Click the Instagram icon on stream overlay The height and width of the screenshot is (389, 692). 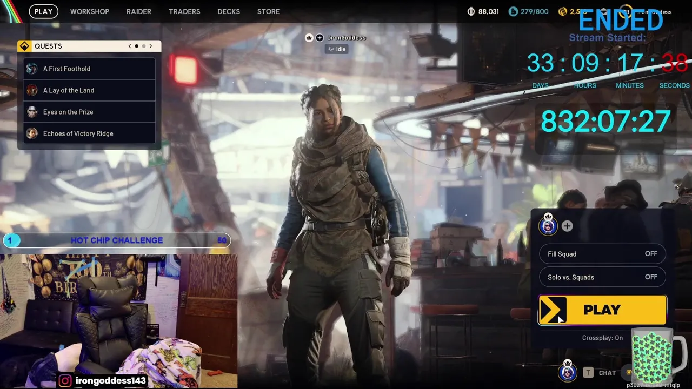[65, 381]
